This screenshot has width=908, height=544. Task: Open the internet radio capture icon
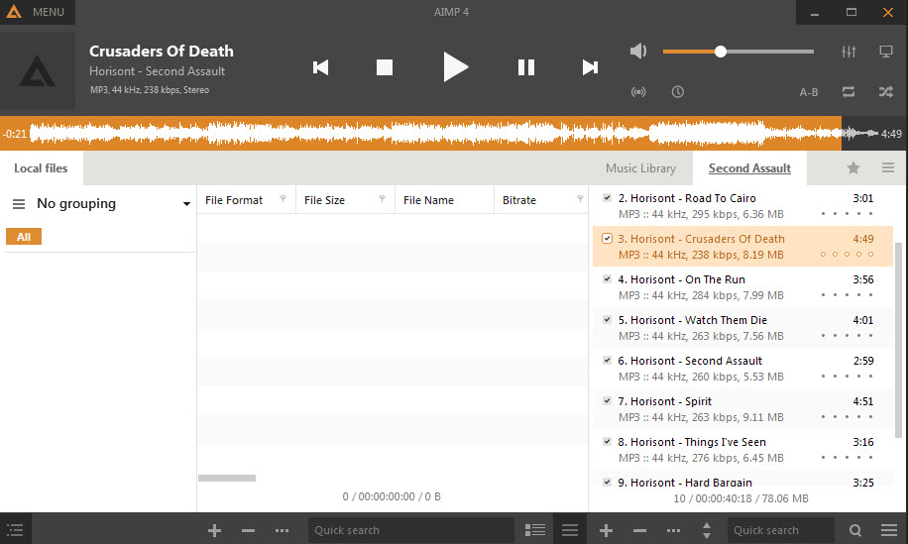[x=638, y=92]
